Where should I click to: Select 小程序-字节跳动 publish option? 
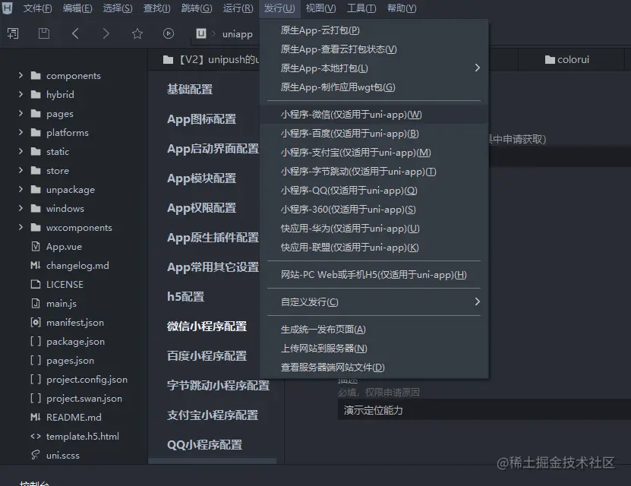pos(374,172)
